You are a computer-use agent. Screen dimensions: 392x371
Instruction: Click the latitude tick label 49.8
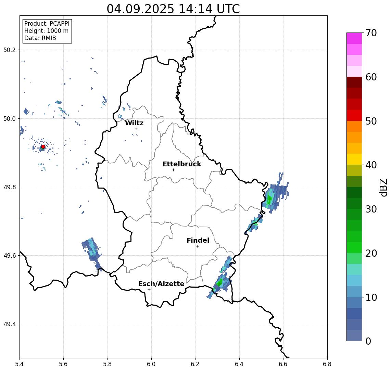point(10,187)
